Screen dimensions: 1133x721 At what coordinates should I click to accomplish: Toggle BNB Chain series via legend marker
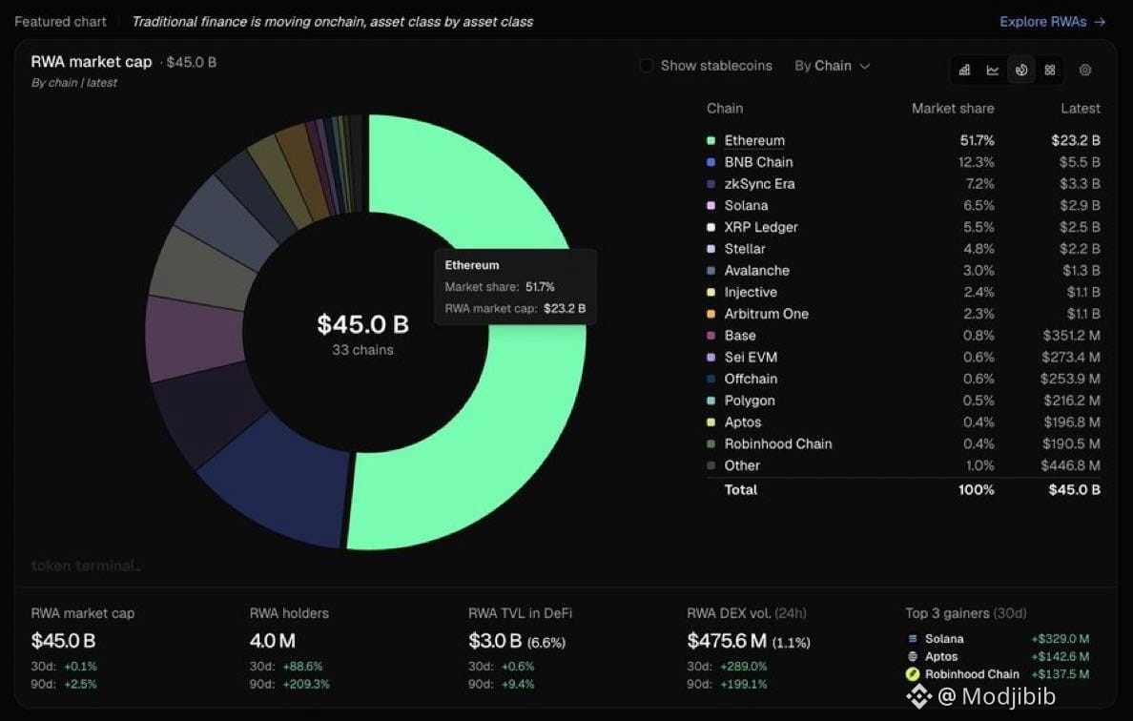pos(711,162)
